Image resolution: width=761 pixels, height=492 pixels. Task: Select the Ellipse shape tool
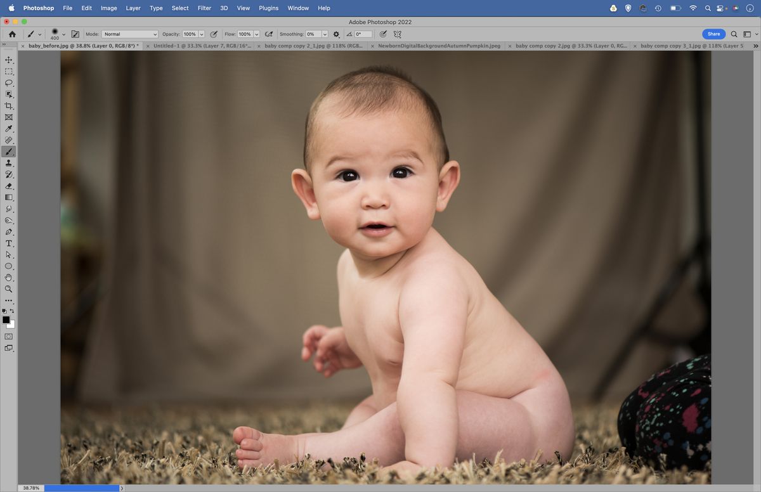pos(9,266)
